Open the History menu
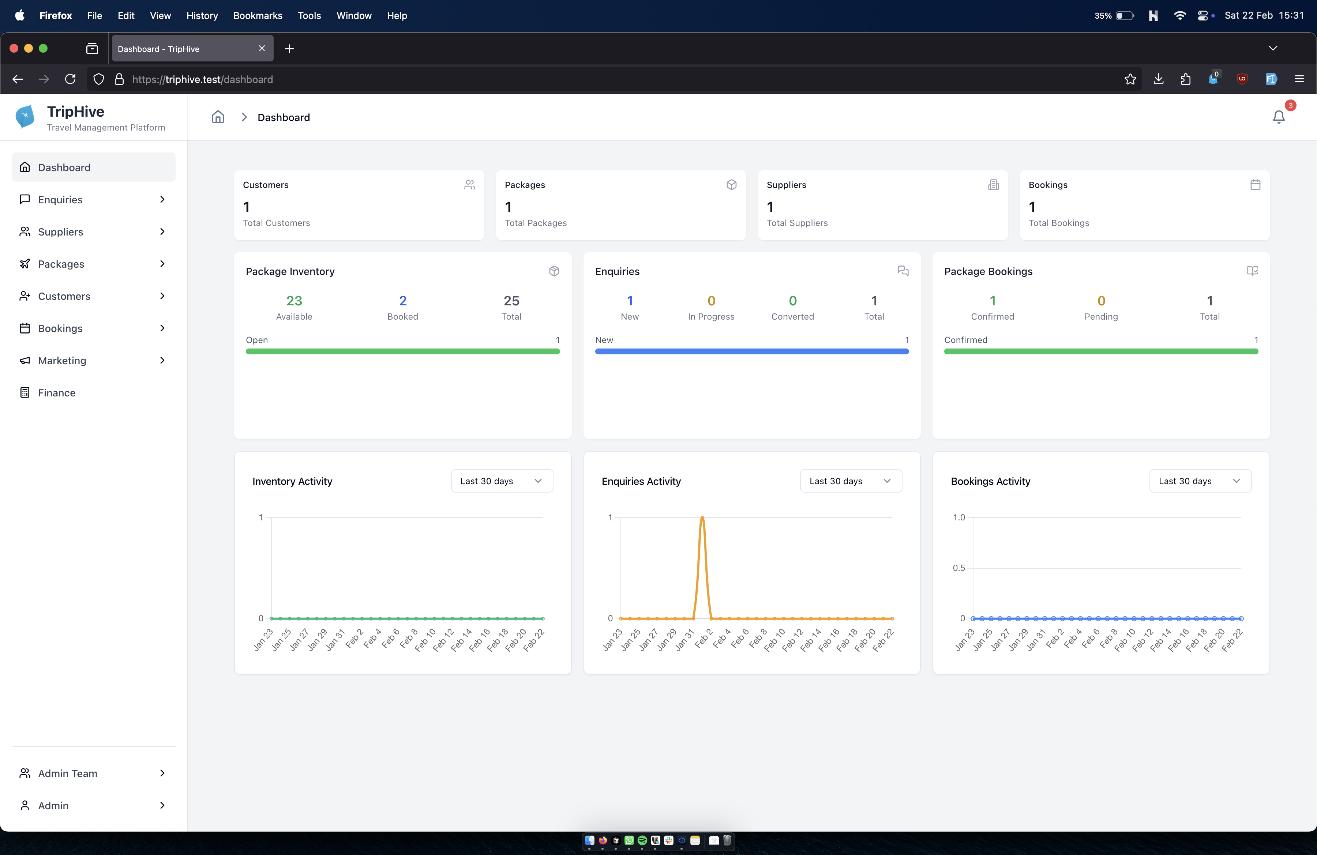This screenshot has width=1317, height=855. point(202,15)
